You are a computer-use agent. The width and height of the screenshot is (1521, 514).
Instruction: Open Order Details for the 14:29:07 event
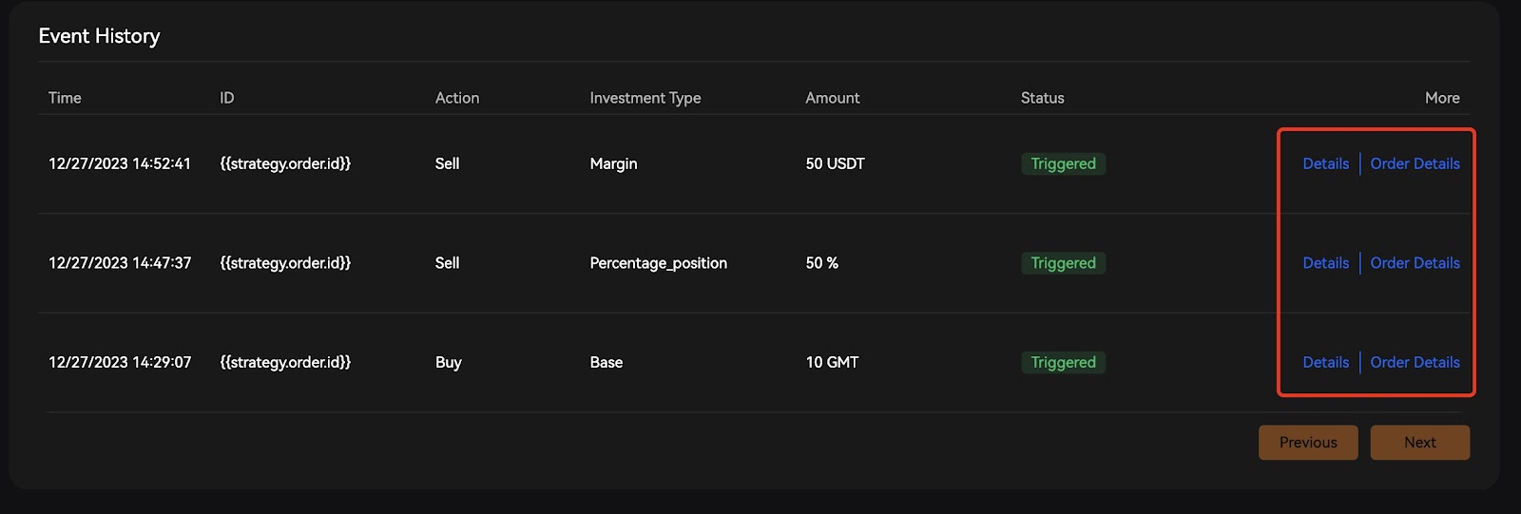click(x=1415, y=362)
